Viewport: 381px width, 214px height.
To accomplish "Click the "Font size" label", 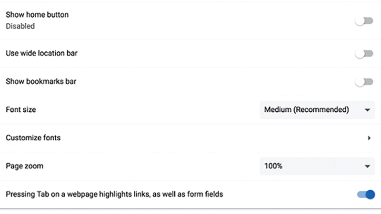I will coord(20,109).
